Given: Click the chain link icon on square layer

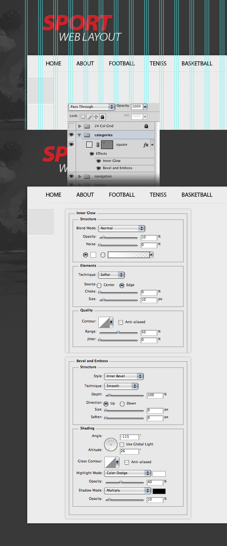Looking at the screenshot, I should click(98, 145).
